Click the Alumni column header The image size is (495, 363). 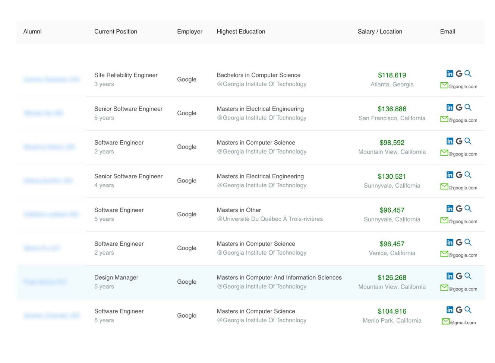pos(32,32)
